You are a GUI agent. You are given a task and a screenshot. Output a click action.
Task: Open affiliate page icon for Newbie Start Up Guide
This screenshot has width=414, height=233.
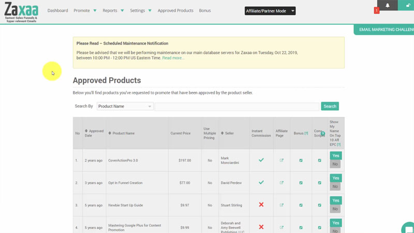coord(282,205)
